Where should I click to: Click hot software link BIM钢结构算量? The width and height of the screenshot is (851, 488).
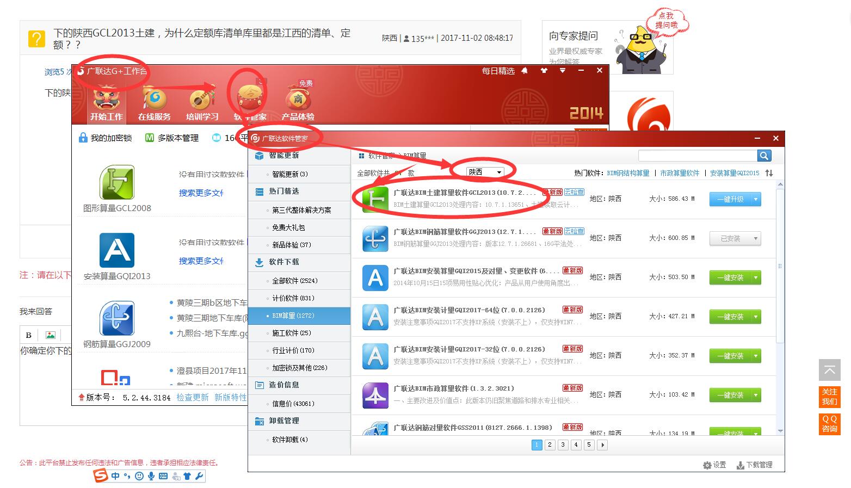628,173
